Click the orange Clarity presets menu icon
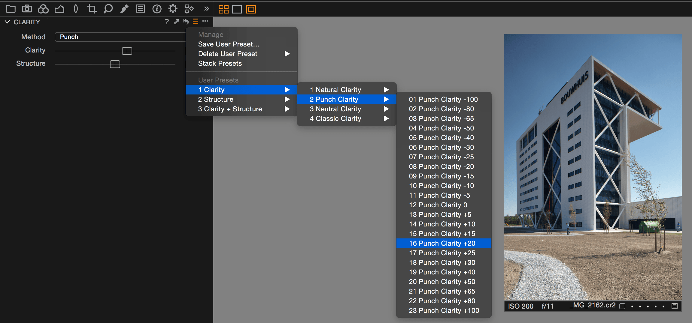 (x=196, y=21)
